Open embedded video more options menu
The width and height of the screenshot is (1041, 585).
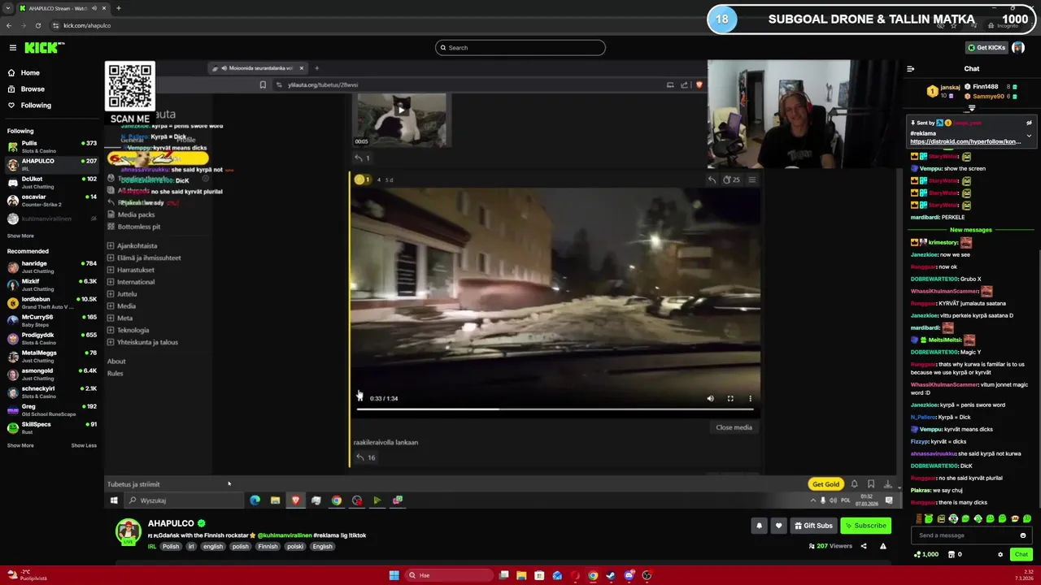point(750,398)
